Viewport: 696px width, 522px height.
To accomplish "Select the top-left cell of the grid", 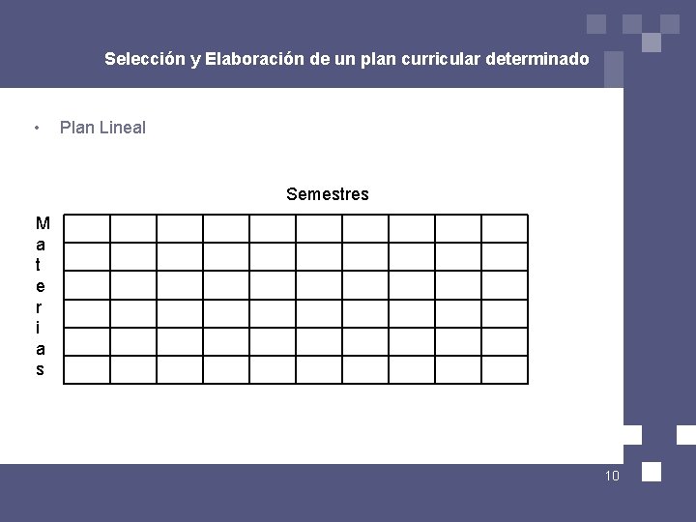I will click(87, 228).
